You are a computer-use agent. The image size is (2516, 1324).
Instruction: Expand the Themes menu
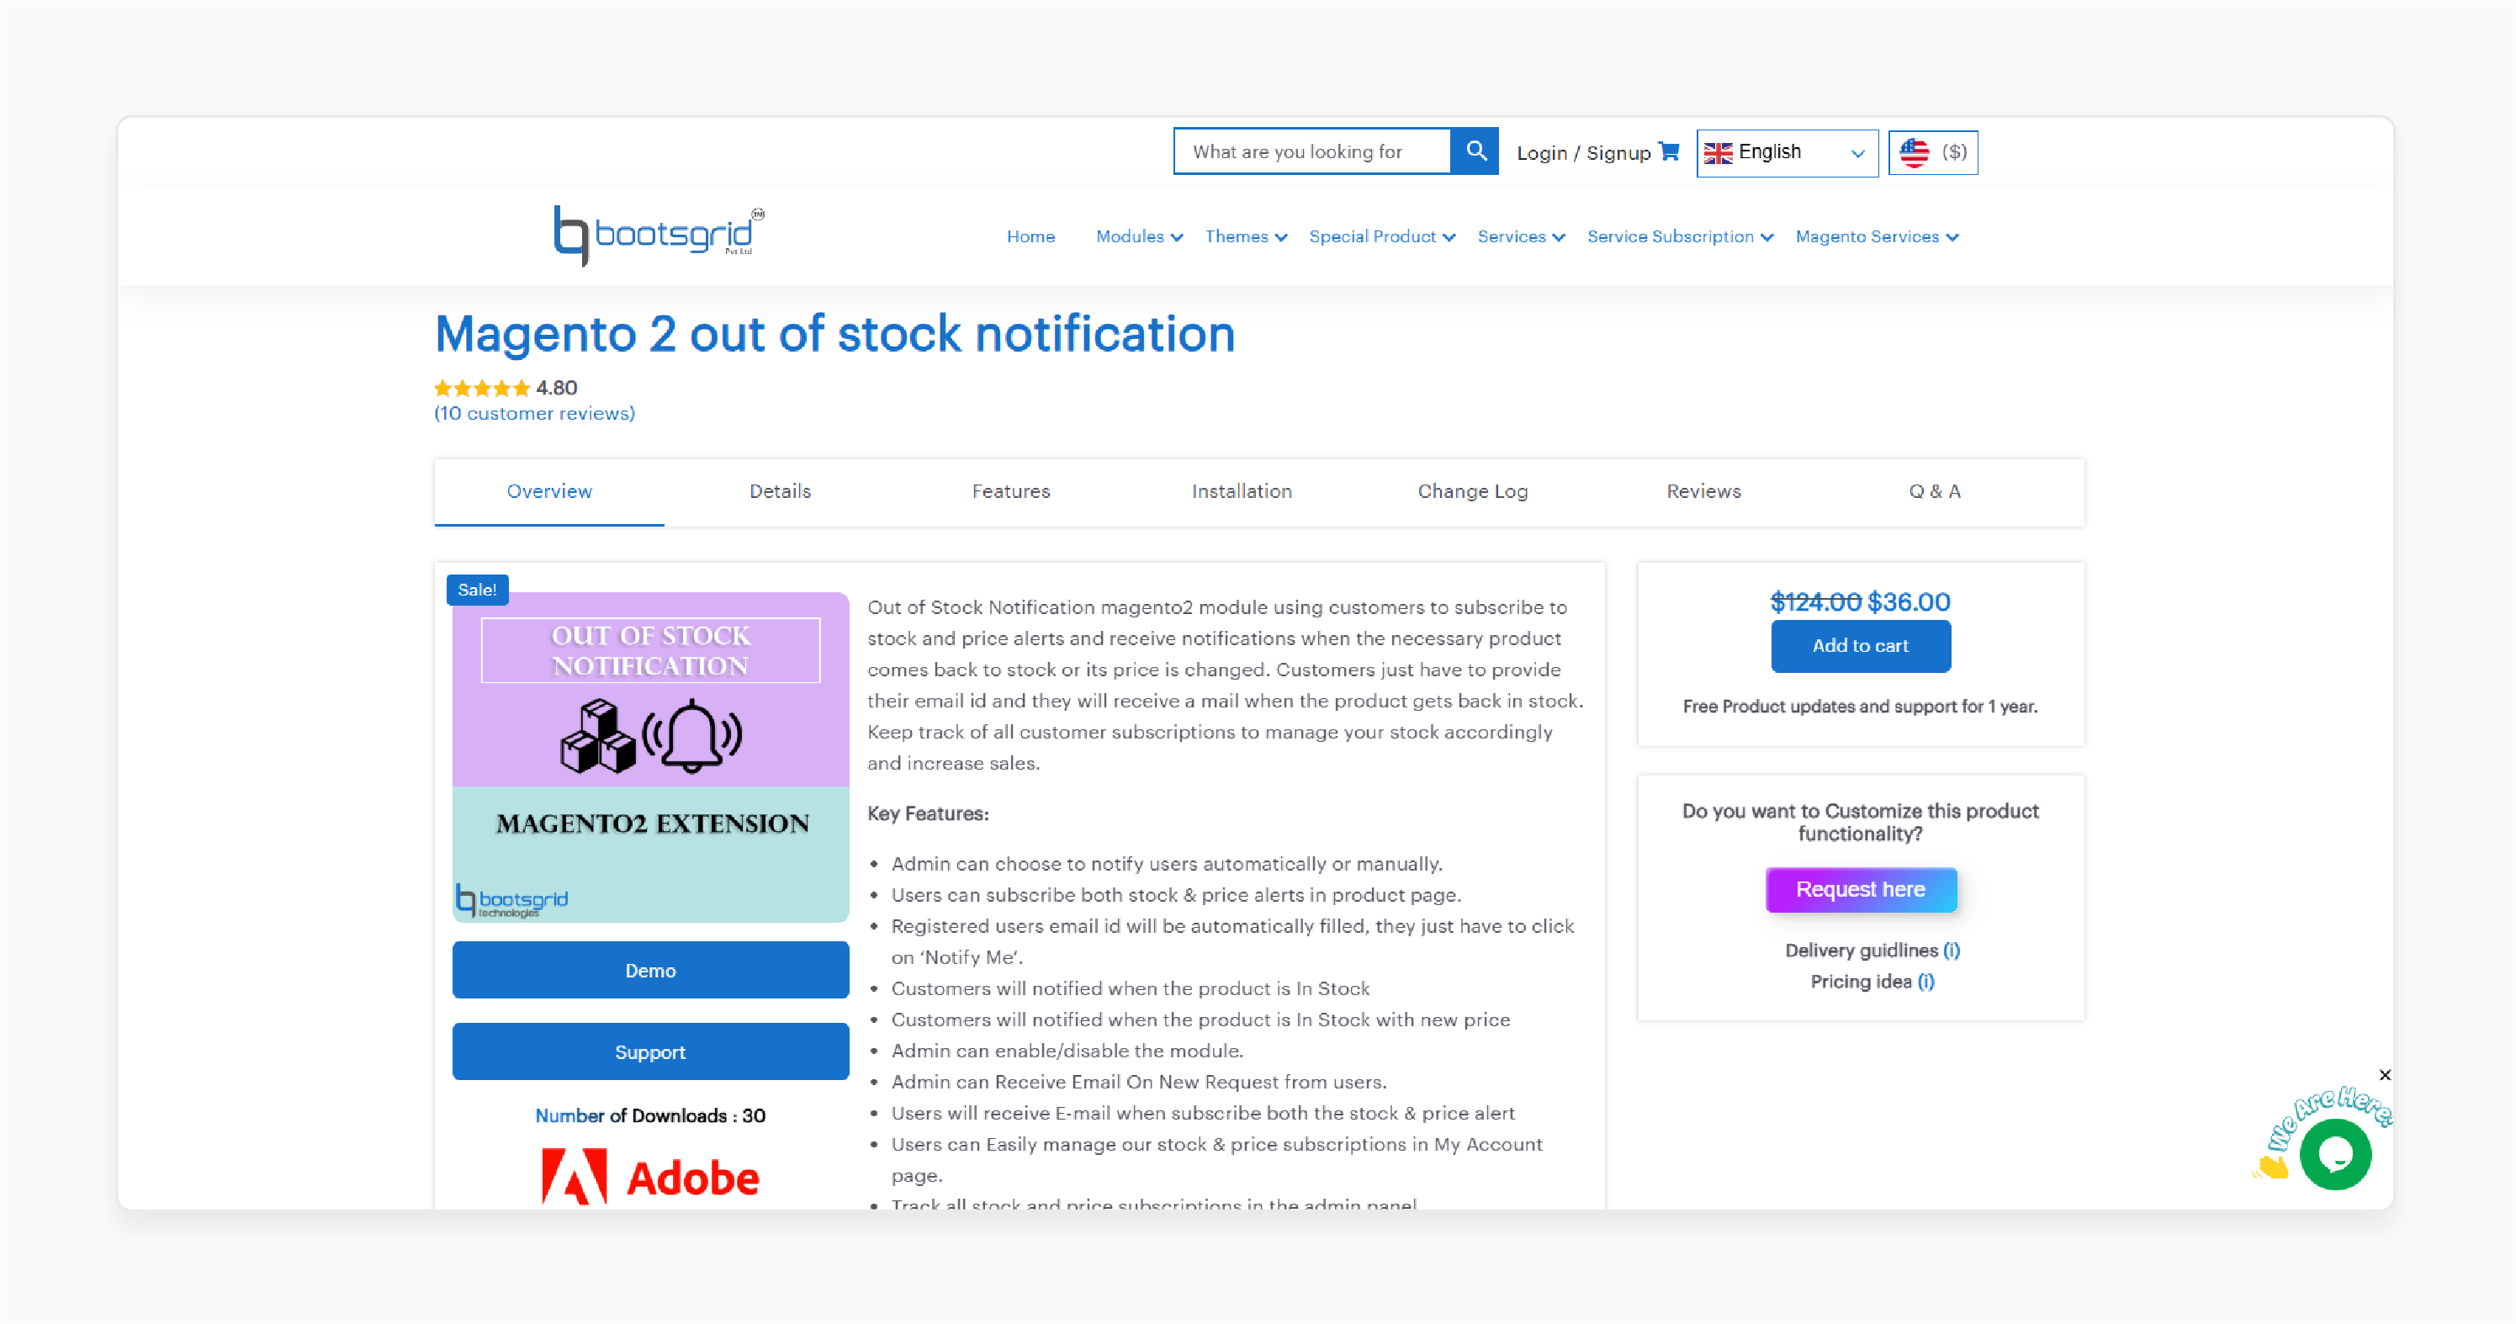[1245, 236]
